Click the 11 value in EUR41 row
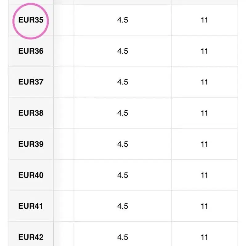Image resolution: width=246 pixels, height=246 pixels. click(204, 206)
